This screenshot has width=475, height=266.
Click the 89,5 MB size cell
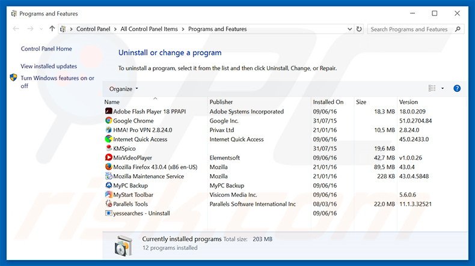[384, 167]
